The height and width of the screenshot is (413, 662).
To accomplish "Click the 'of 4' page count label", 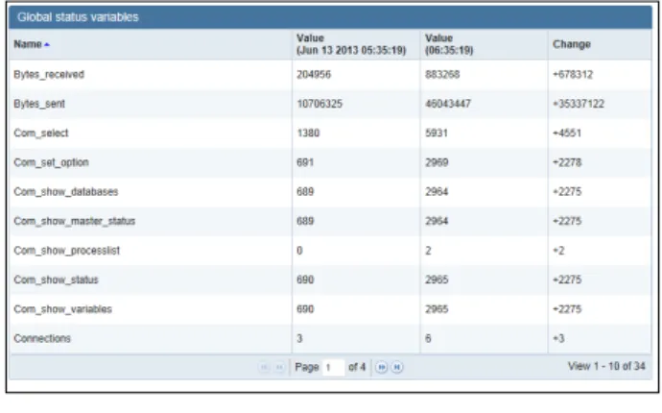I will (x=357, y=367).
